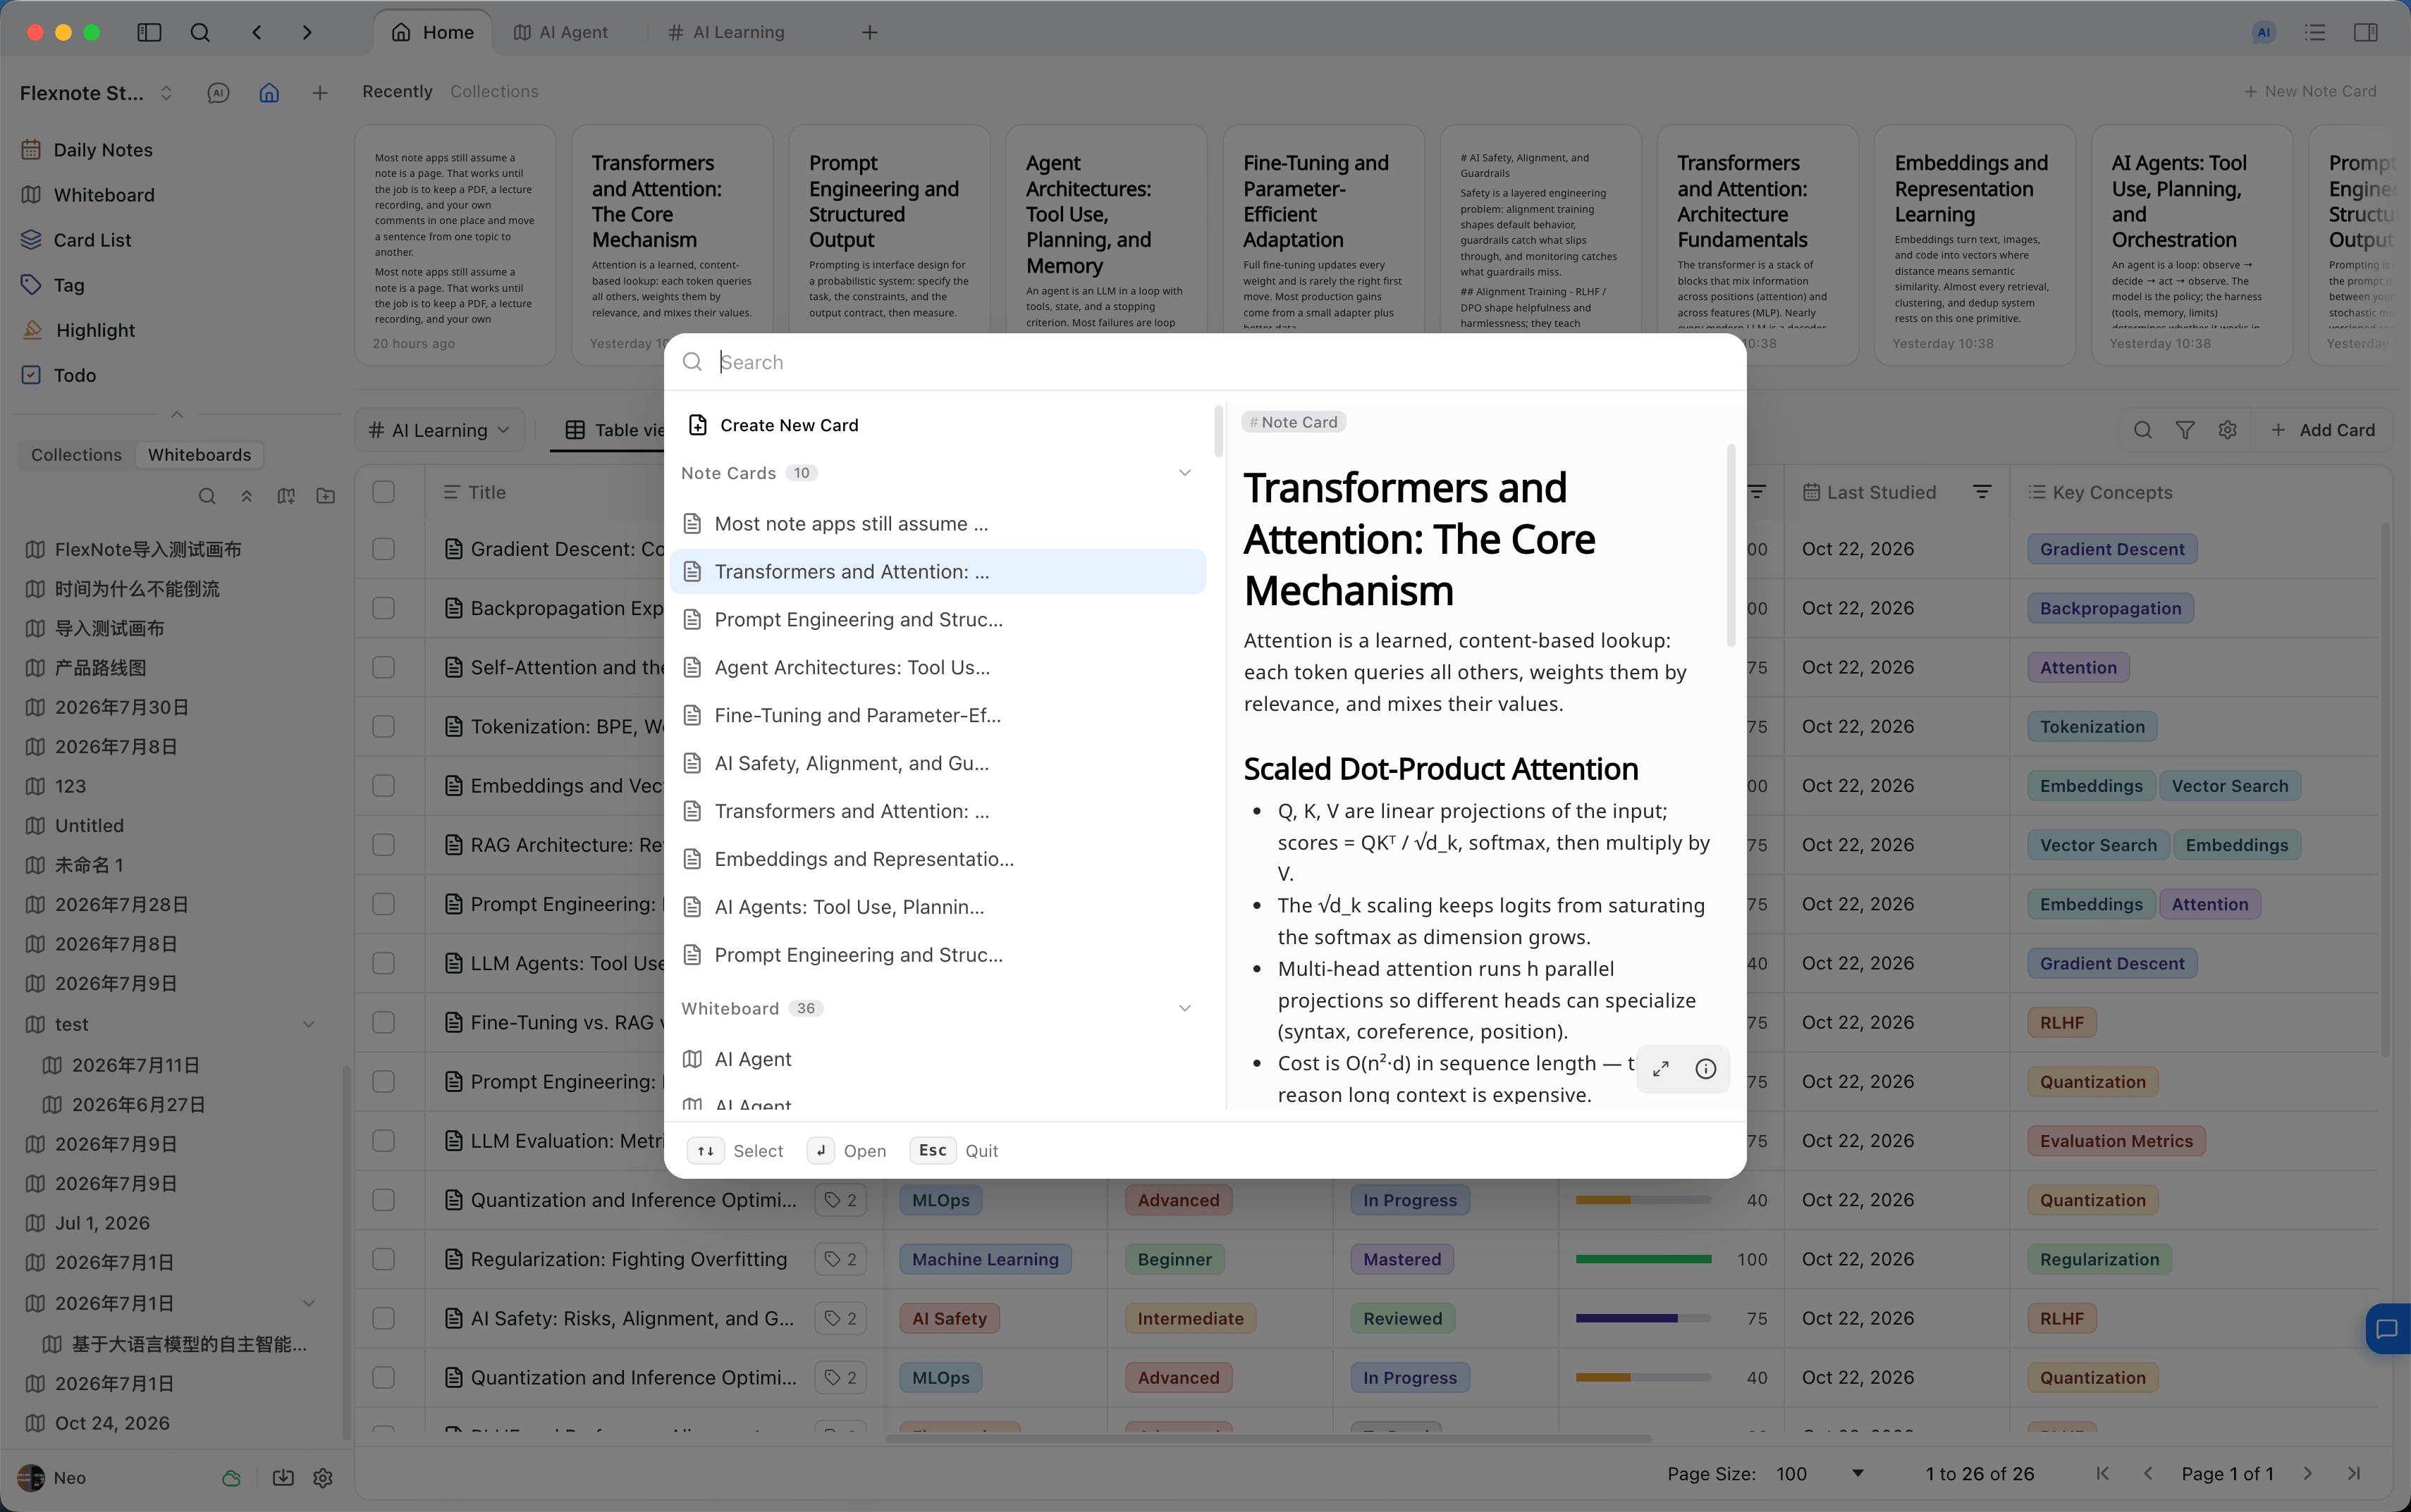The width and height of the screenshot is (2411, 1512).
Task: Click the new folder icon in whiteboards list
Action: (x=326, y=496)
